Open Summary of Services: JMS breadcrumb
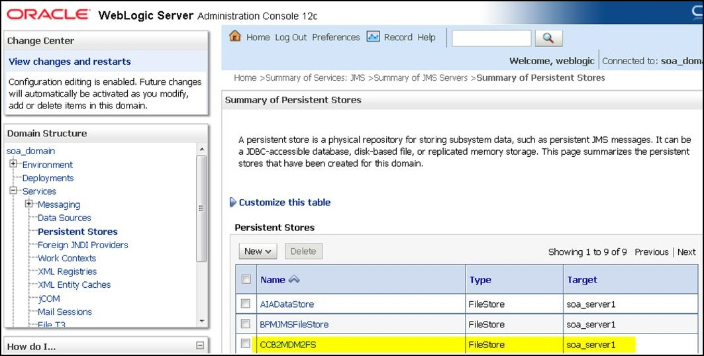The image size is (704, 356). [315, 77]
